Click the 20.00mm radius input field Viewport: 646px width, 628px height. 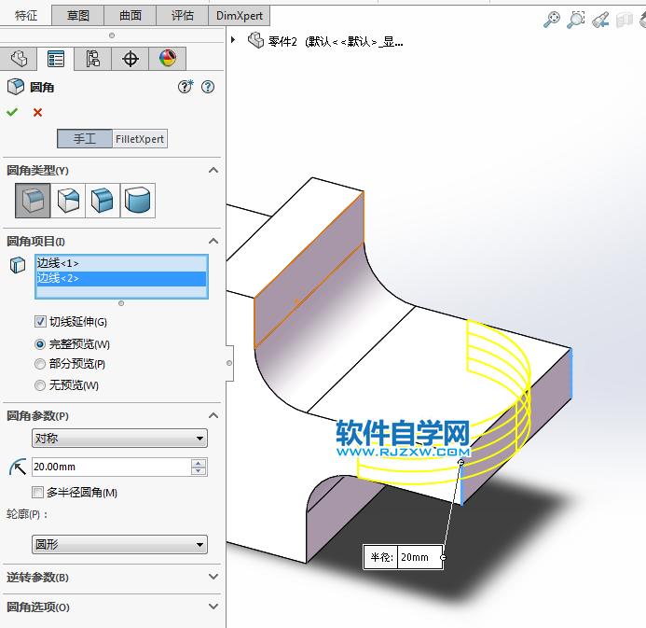(x=111, y=467)
